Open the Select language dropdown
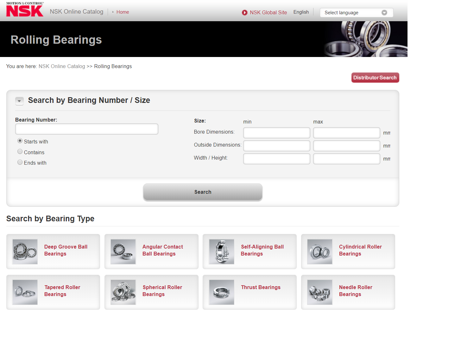The image size is (455, 341). point(356,13)
